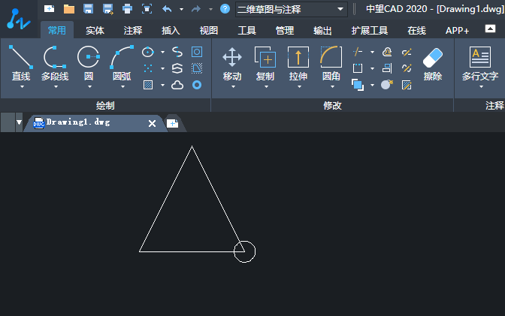Expand the hatch tool dropdown arrow
505x316 pixels.
[x=162, y=85]
